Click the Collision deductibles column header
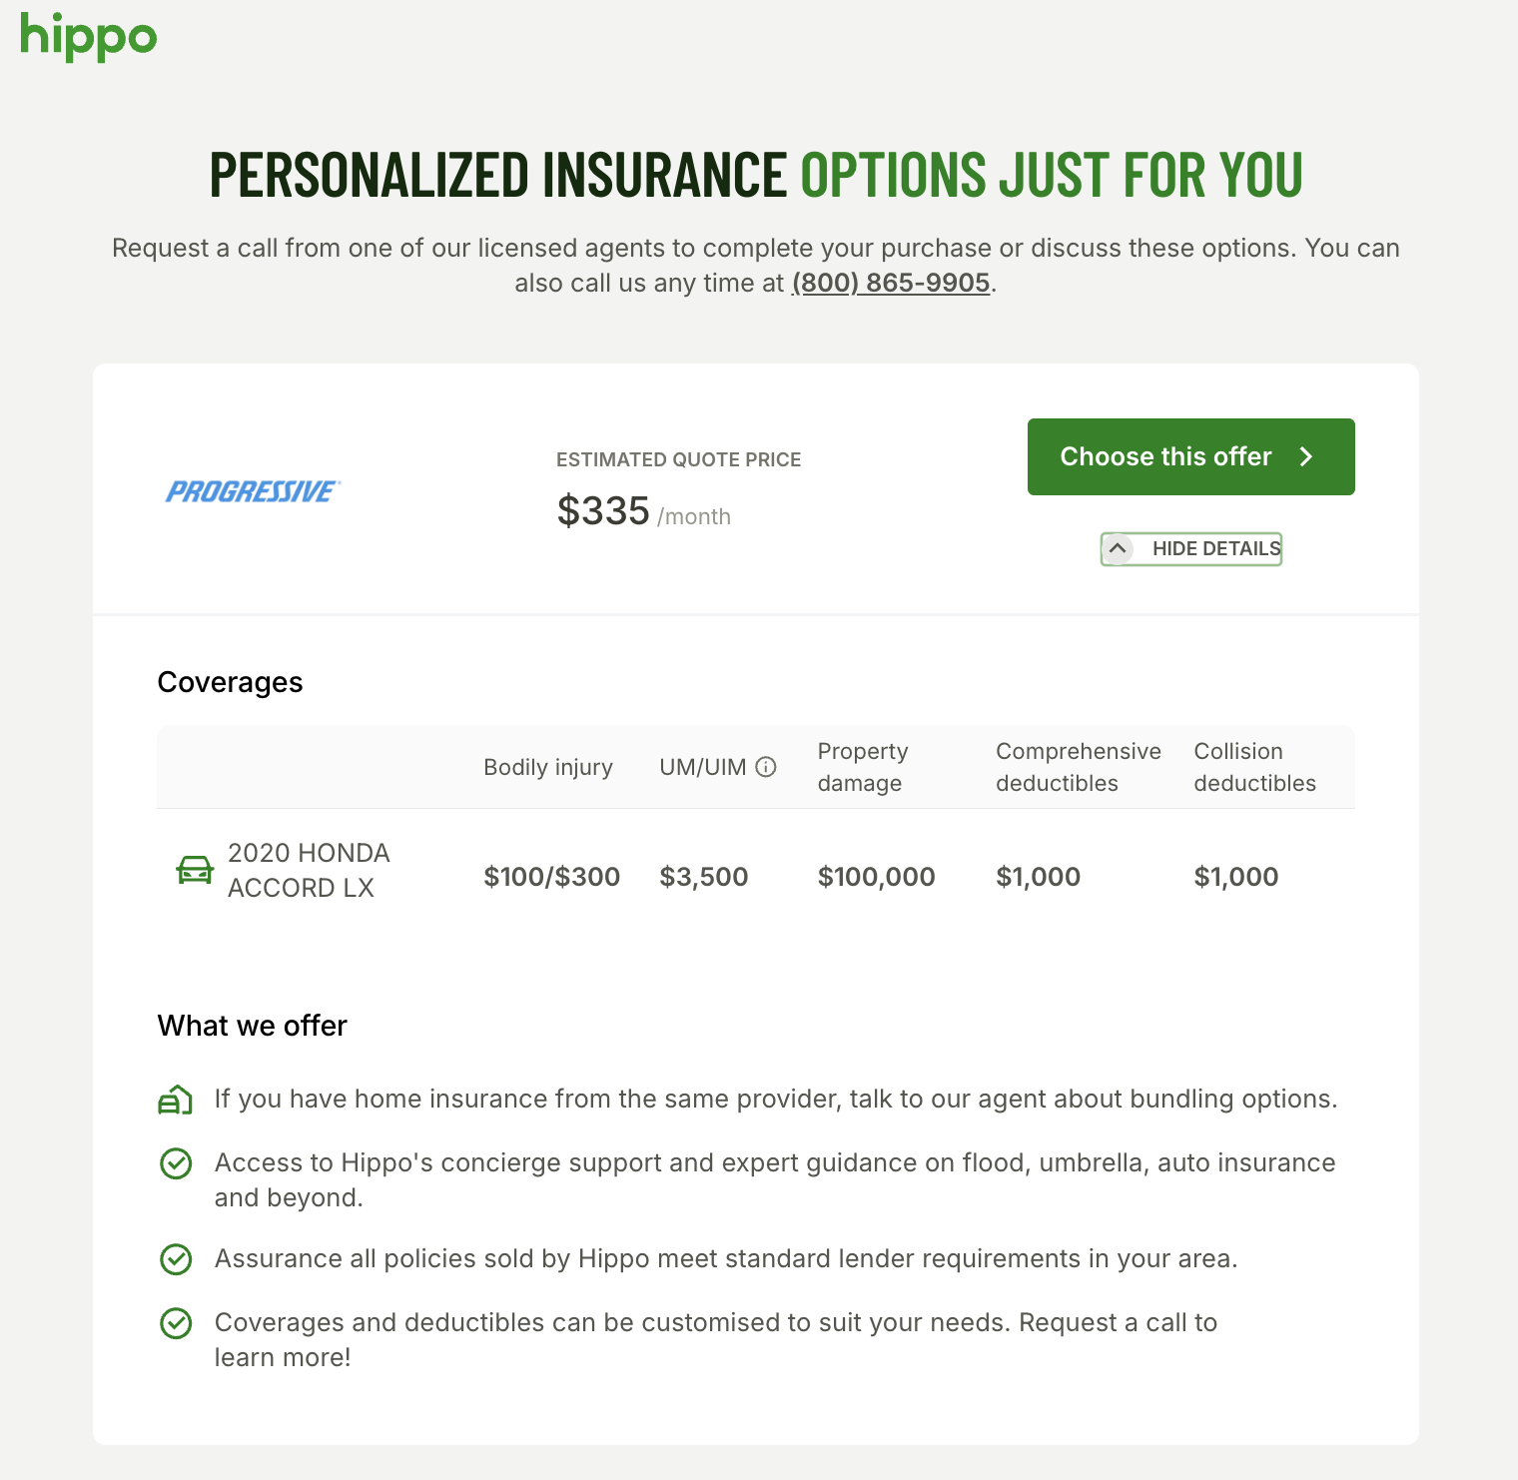The image size is (1518, 1480). pyautogui.click(x=1254, y=767)
